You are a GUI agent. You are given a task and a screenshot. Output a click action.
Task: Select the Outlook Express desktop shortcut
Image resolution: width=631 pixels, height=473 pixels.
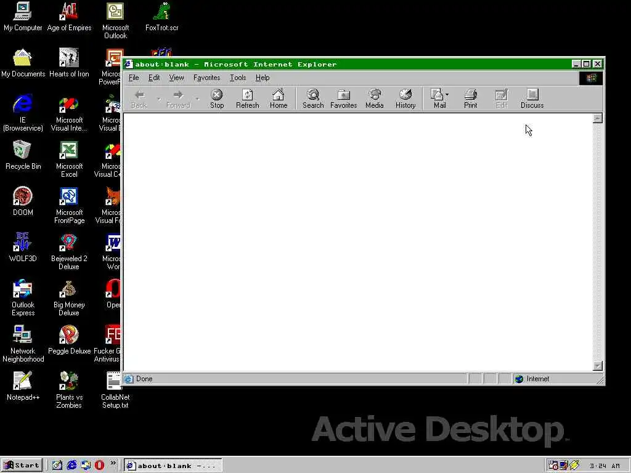pos(23,299)
